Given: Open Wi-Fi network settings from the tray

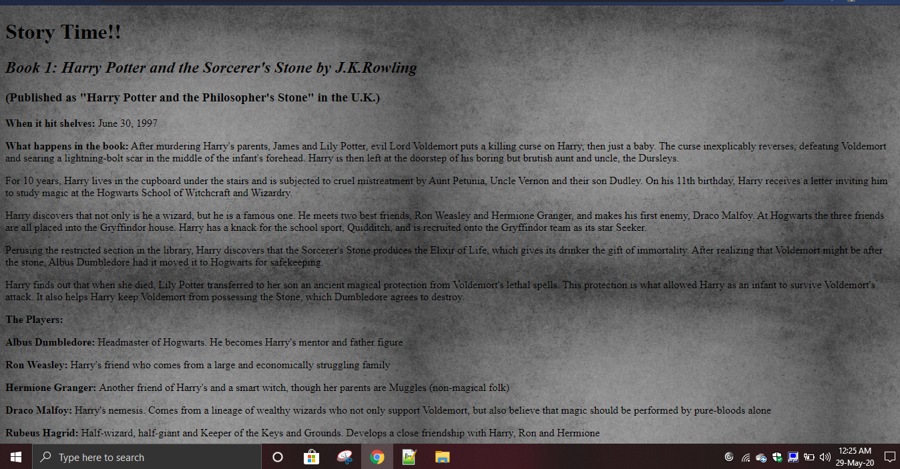Looking at the screenshot, I should [x=746, y=457].
